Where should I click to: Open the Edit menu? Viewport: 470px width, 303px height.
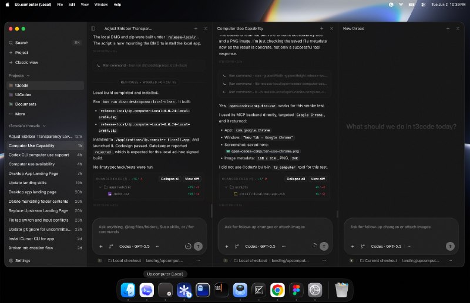point(72,5)
